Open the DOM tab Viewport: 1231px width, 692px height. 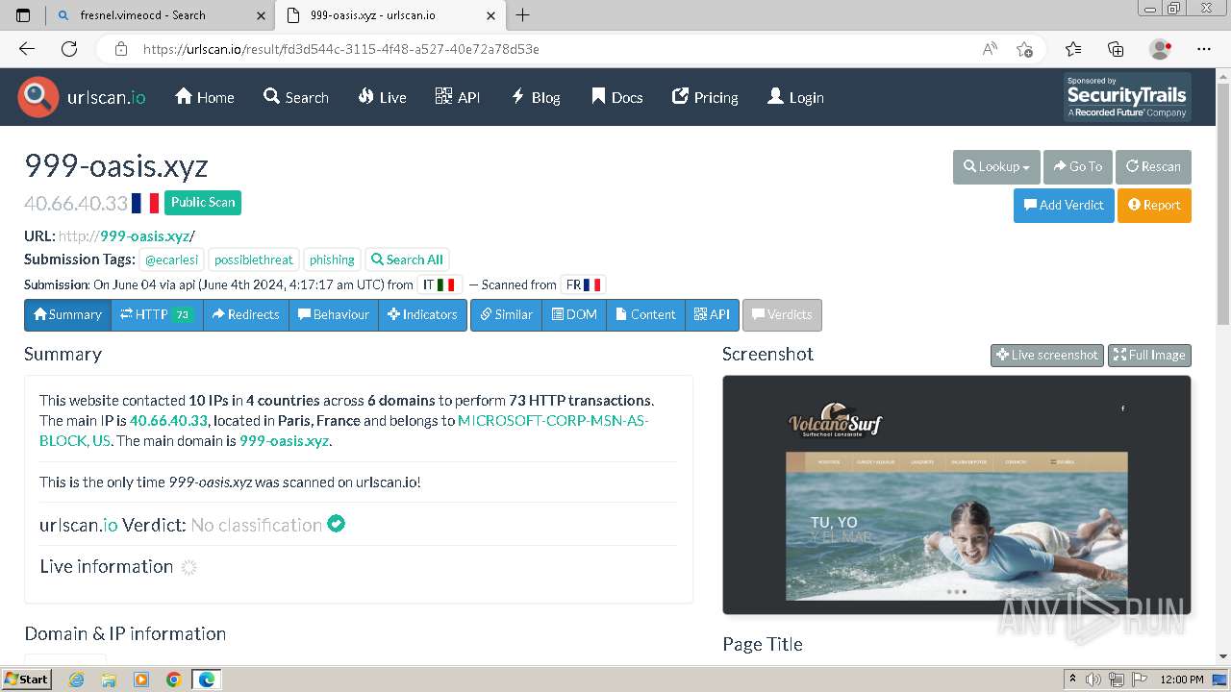[x=574, y=314]
